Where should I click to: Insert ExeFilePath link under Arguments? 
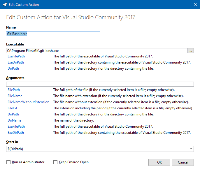tap(16, 127)
